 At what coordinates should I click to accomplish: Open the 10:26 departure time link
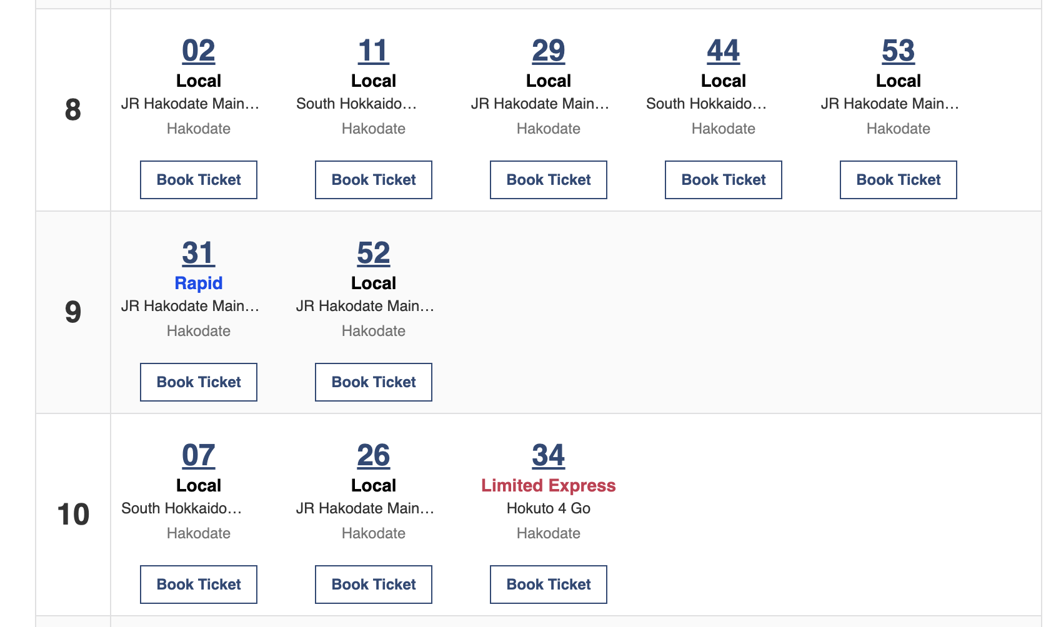[374, 456]
